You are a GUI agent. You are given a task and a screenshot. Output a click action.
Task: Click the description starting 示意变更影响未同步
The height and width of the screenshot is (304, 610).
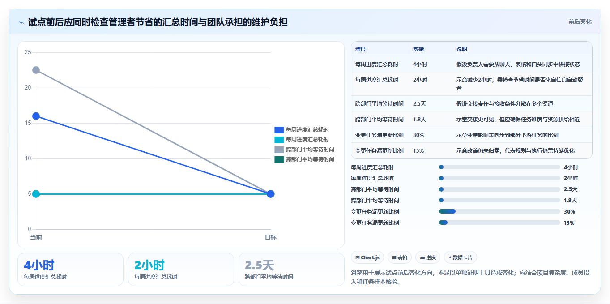[x=507, y=135]
